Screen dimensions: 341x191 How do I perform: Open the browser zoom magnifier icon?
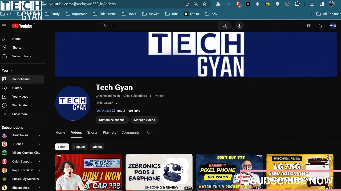(196, 4)
